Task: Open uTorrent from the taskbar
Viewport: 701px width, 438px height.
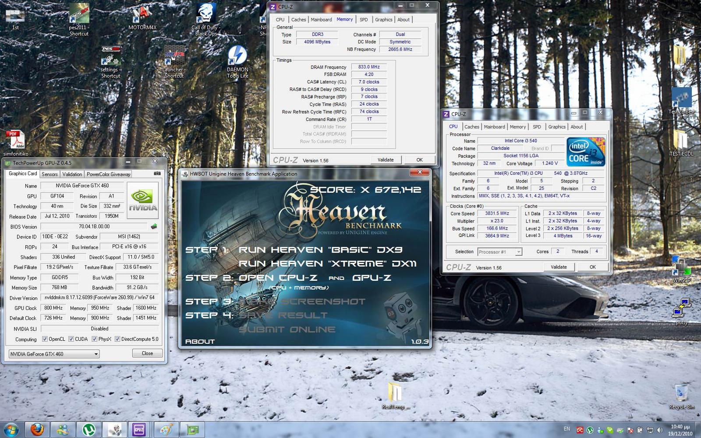Action: (89, 430)
